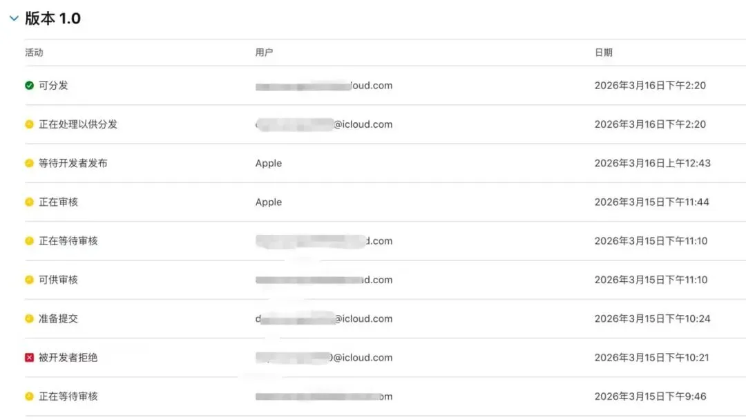Click the 日期 column header
746x420 pixels.
pos(603,52)
